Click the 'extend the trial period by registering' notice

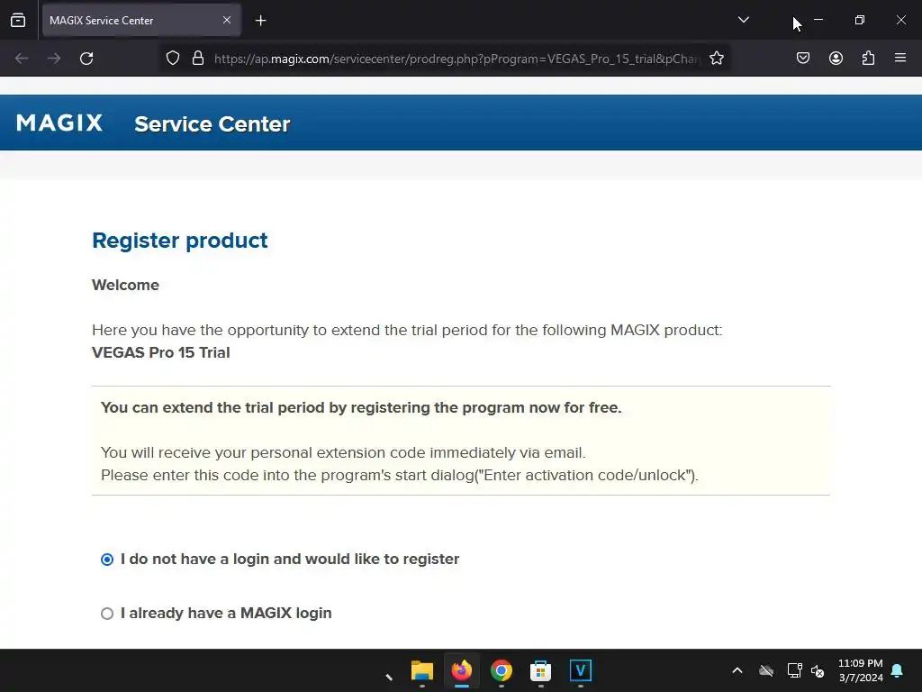(x=361, y=408)
